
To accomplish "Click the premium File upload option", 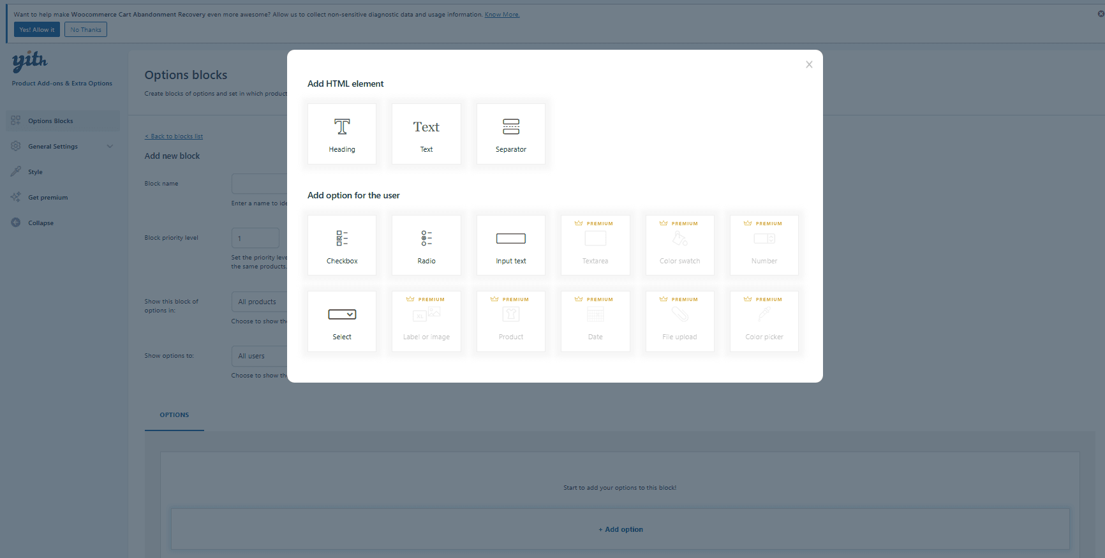I will point(680,321).
